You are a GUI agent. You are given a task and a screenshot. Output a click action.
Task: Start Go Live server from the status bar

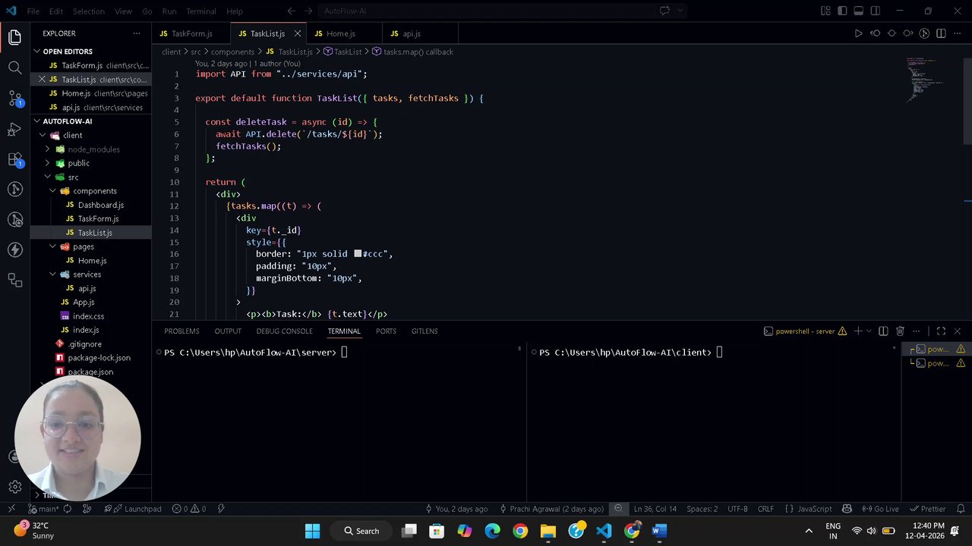[881, 509]
